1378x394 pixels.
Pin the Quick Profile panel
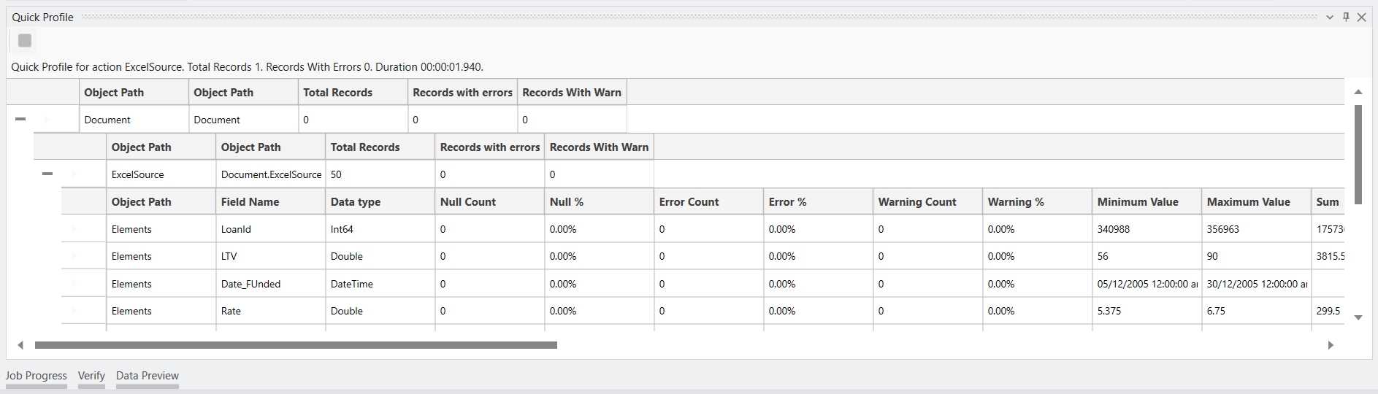coord(1346,17)
